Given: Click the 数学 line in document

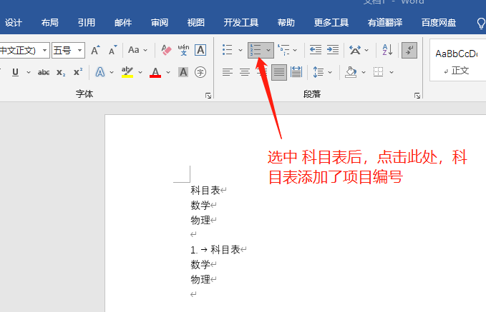Looking at the screenshot, I should click(200, 206).
